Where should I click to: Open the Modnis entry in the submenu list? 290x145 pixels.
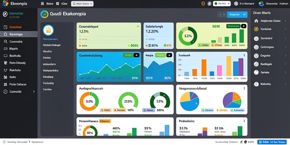point(47,51)
